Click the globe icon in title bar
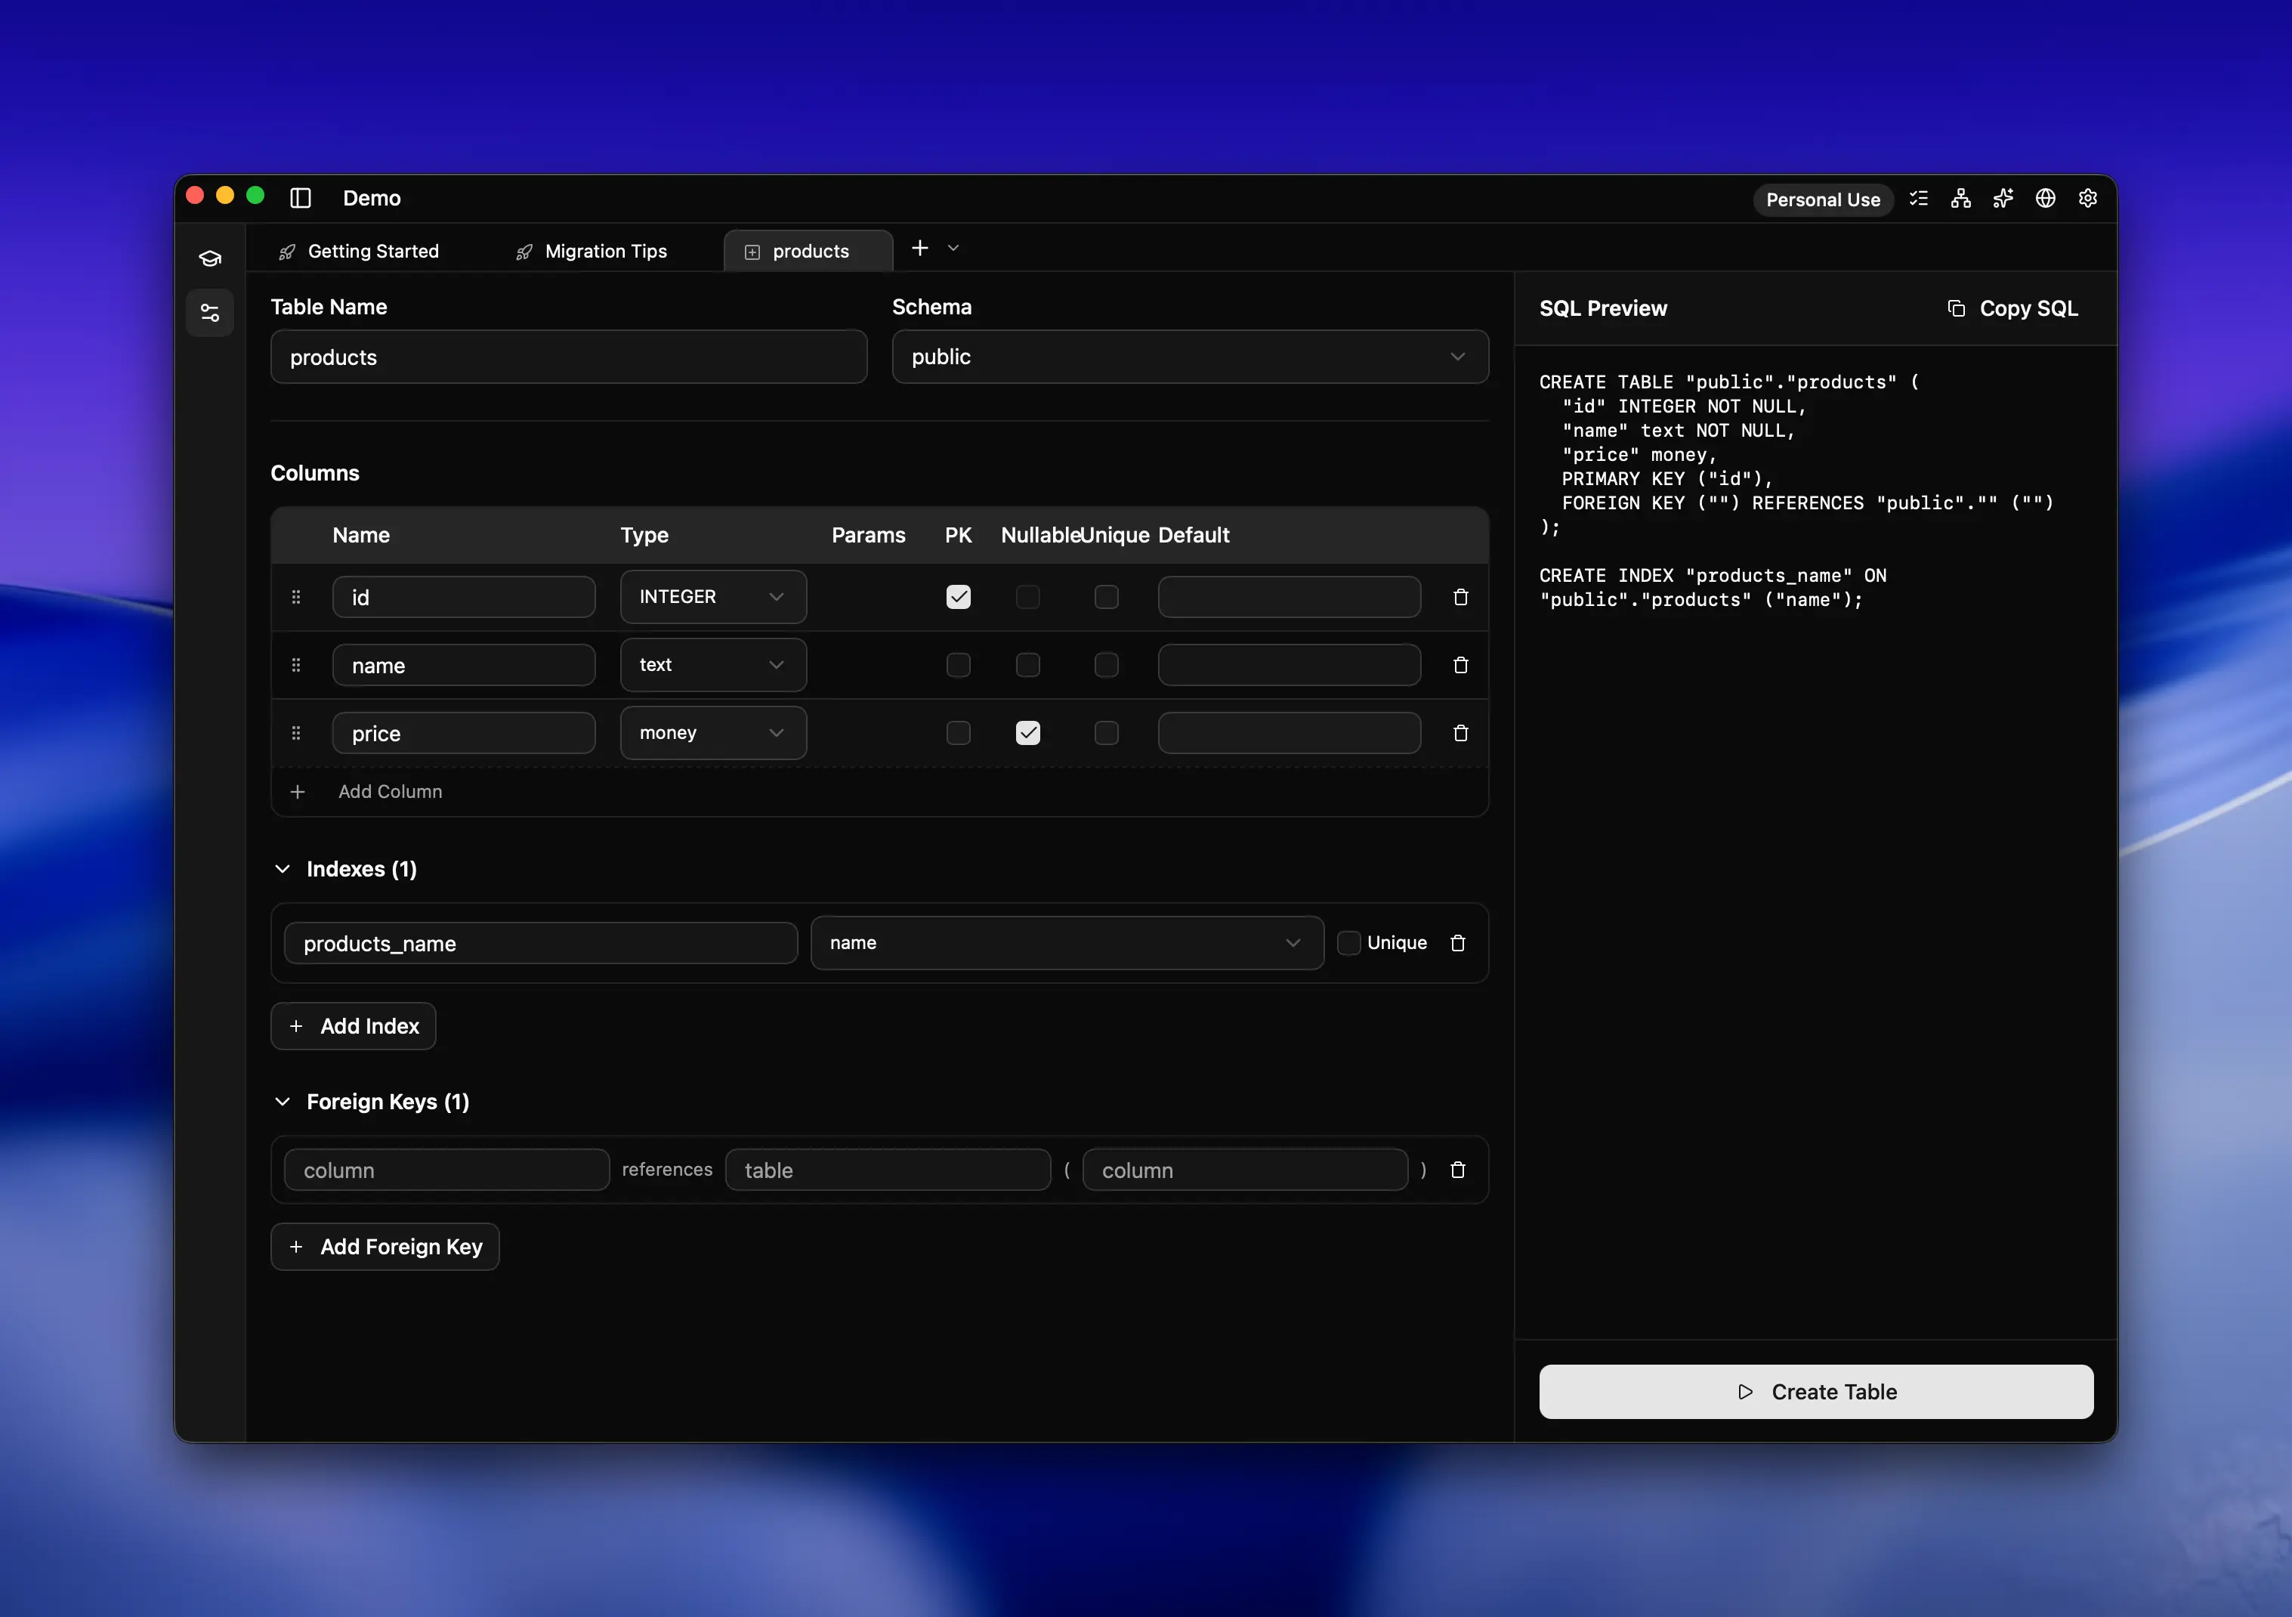 coord(2046,198)
